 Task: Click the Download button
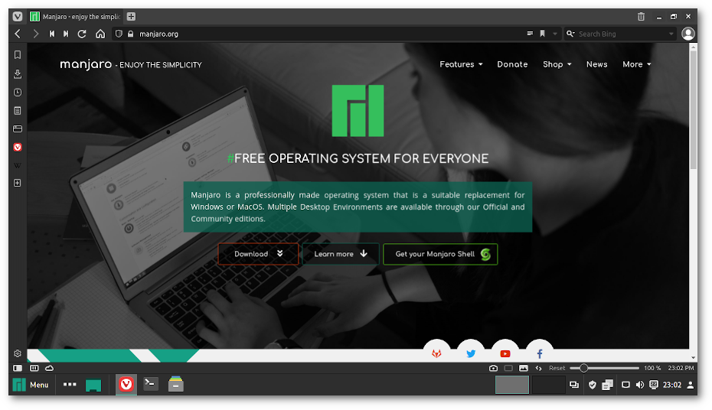coord(258,254)
